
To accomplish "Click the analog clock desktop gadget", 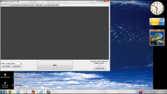I will point(157,8).
